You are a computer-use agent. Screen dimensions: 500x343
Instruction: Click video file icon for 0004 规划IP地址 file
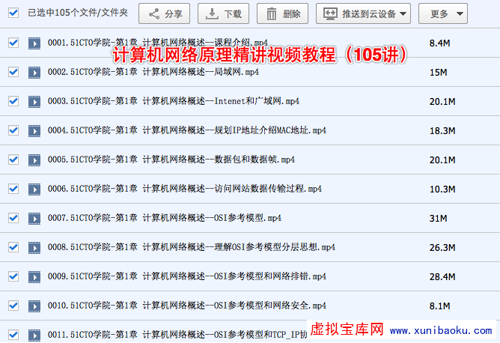pyautogui.click(x=34, y=130)
